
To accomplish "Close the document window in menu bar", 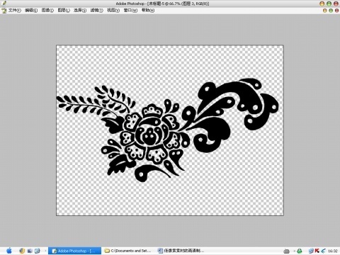I will pos(336,11).
